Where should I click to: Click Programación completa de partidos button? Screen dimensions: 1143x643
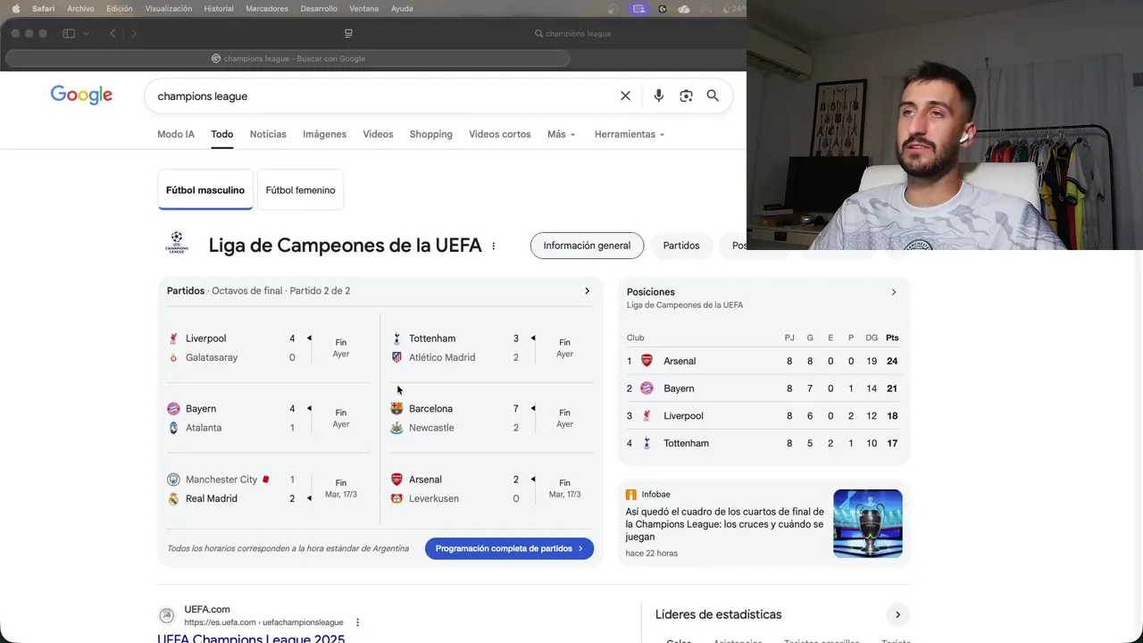(x=509, y=548)
